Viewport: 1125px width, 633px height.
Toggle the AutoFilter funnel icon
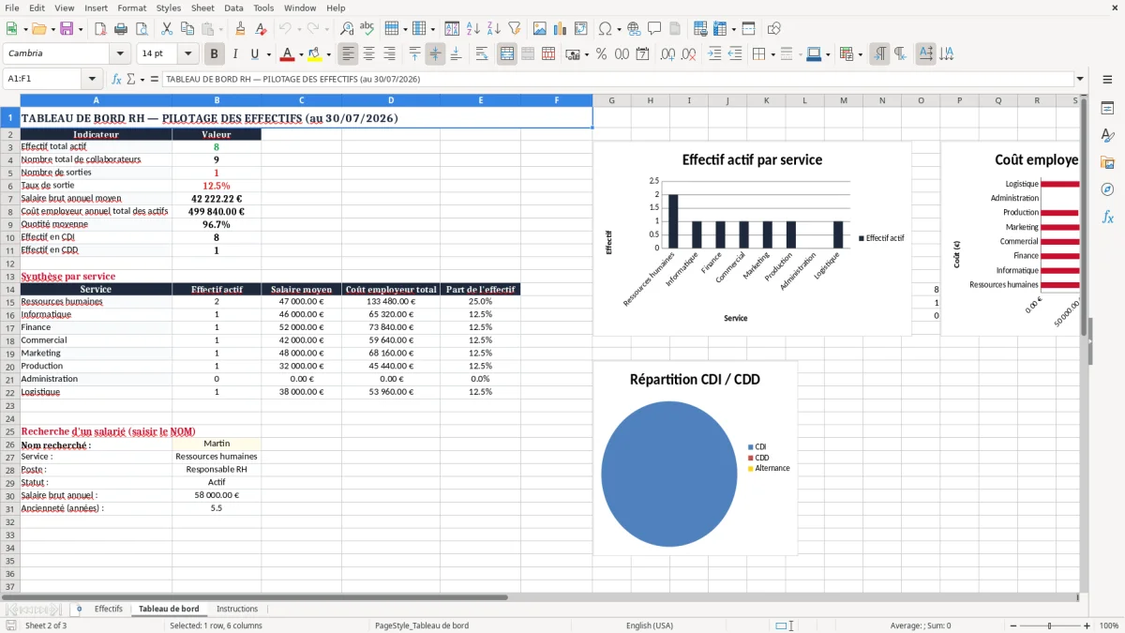point(514,29)
